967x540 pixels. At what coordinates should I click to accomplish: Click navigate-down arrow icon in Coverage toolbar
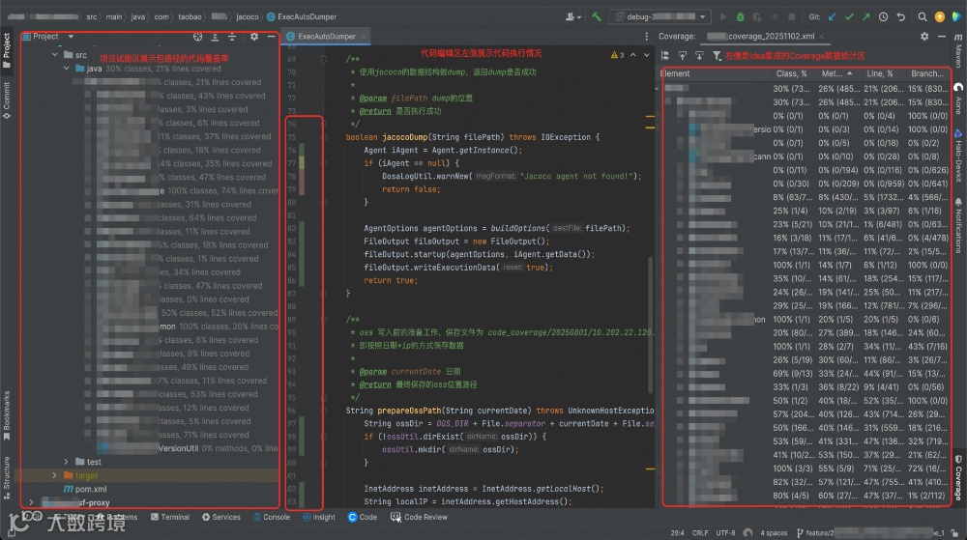tap(699, 55)
